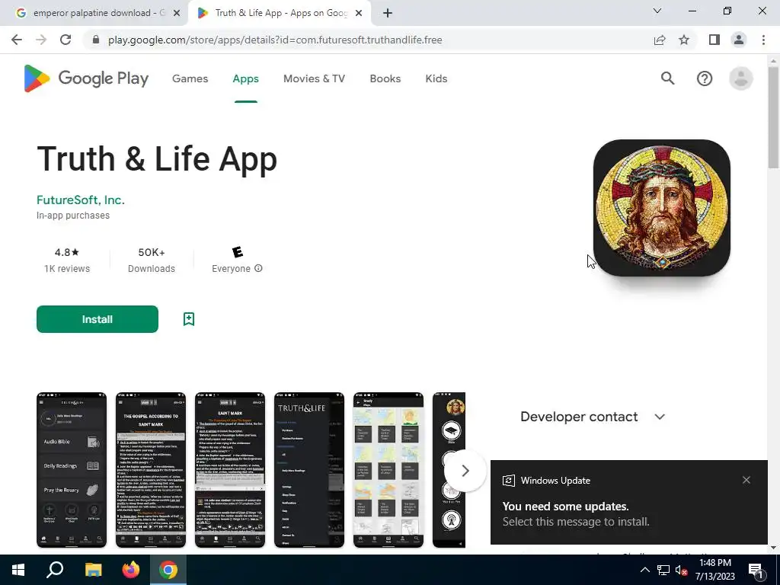
Task: Open third screenshot titled Saint Mark
Action: (x=230, y=470)
